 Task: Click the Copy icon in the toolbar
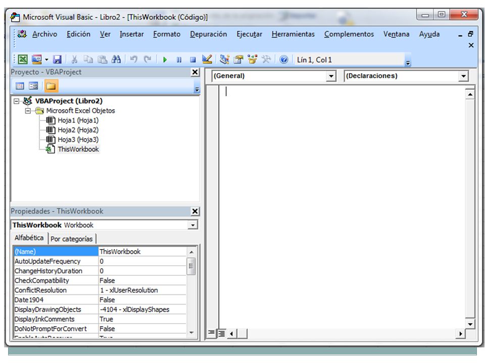[x=88, y=59]
